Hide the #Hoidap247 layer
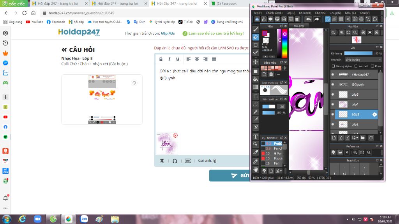 333,74
